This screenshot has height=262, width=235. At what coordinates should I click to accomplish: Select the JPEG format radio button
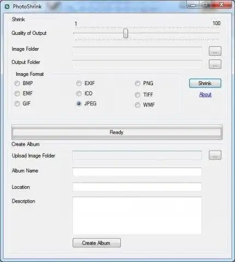[x=79, y=104]
